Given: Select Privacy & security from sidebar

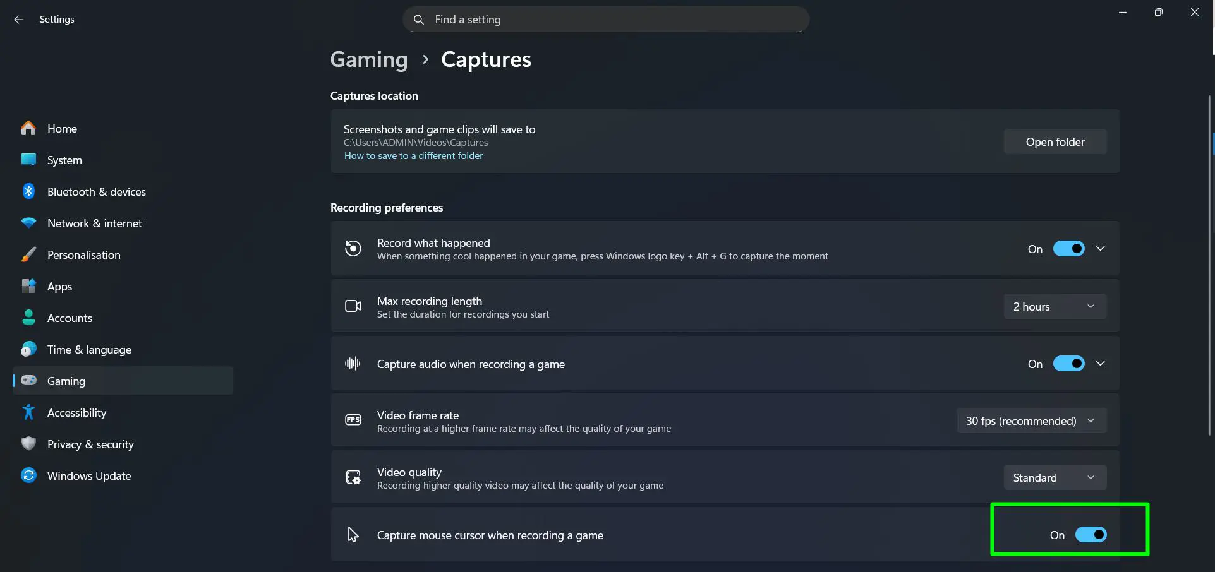Looking at the screenshot, I should point(90,444).
